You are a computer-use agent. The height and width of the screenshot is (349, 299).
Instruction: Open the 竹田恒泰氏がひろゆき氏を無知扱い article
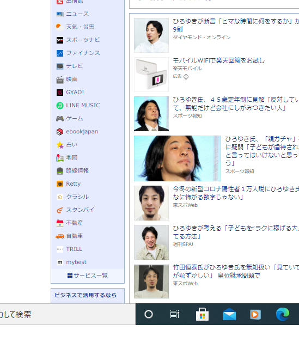(236, 271)
